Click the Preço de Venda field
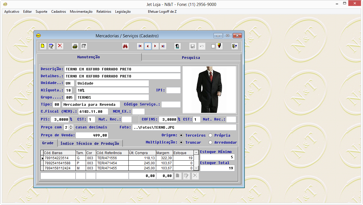 [92, 135]
